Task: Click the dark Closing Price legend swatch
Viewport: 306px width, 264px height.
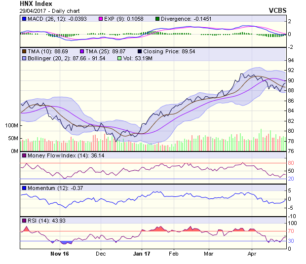Action: (x=141, y=51)
